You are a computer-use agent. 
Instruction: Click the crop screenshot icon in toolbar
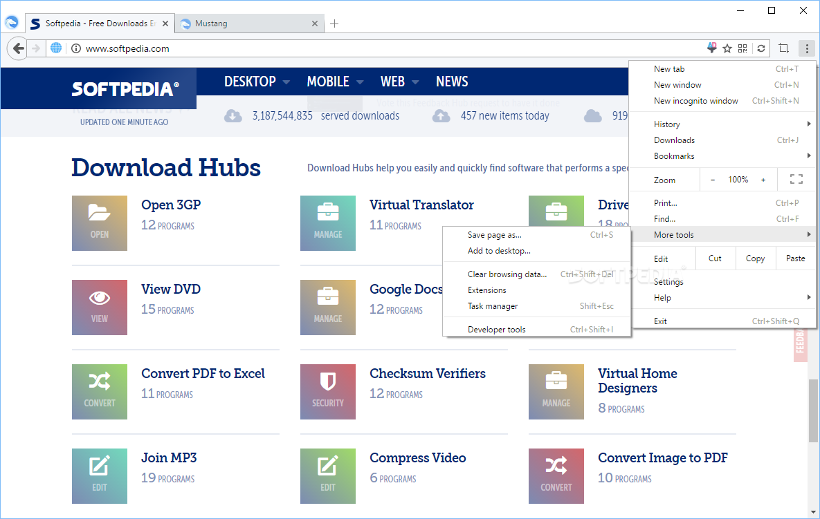pos(783,48)
